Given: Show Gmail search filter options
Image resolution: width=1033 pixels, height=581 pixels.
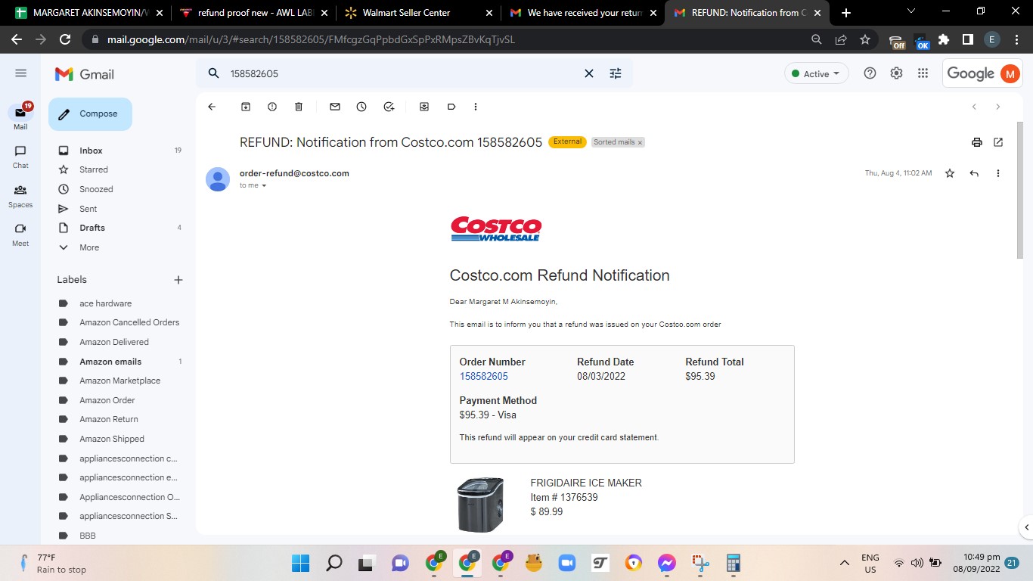Looking at the screenshot, I should click(x=616, y=73).
